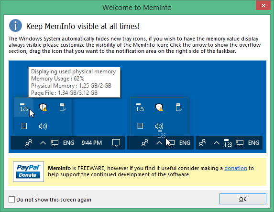Expand the overflow arrow beside 9:44 PM taskbar
This screenshot has width=274, height=212.
43,143
